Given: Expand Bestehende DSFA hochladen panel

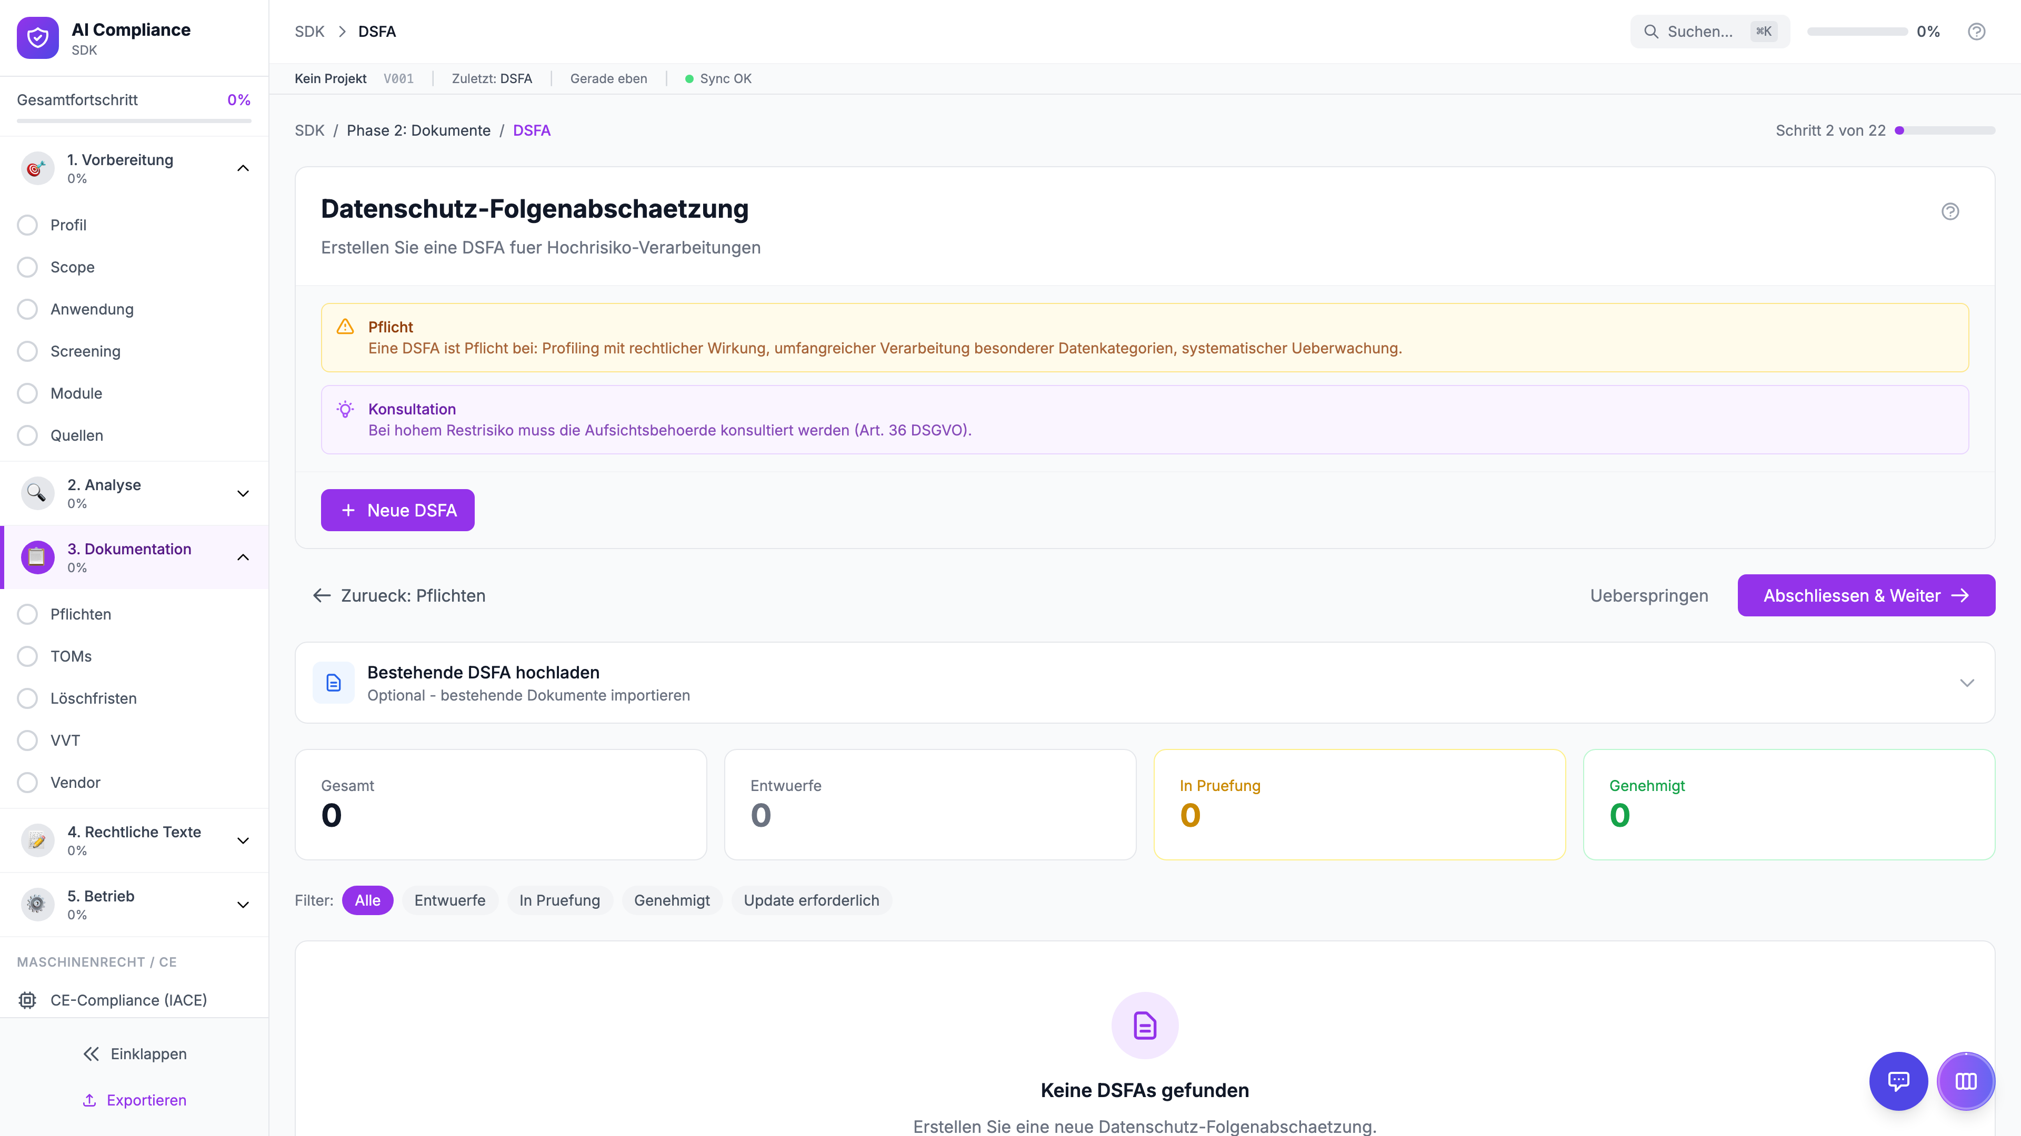Looking at the screenshot, I should point(1966,683).
